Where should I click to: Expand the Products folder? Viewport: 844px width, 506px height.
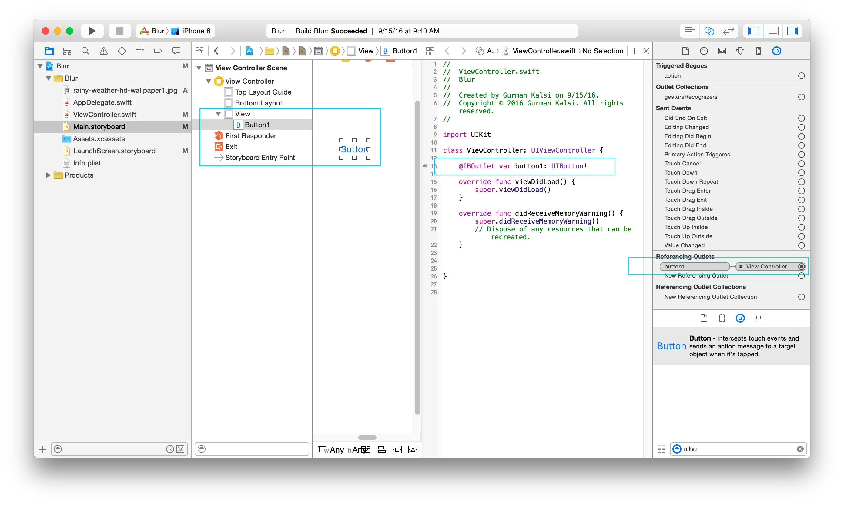click(x=48, y=175)
